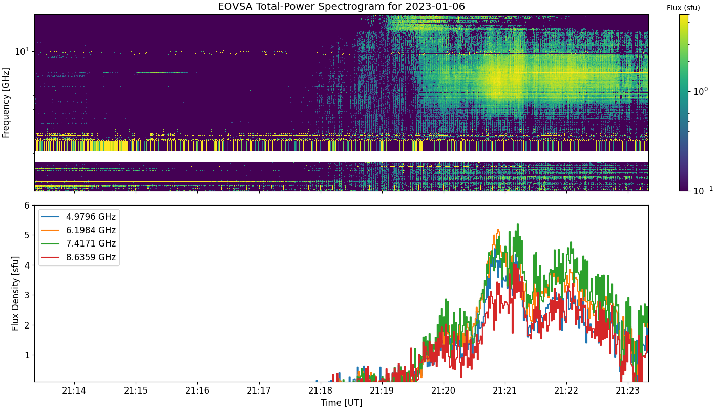Click the 21:19 time axis tick label

382,391
